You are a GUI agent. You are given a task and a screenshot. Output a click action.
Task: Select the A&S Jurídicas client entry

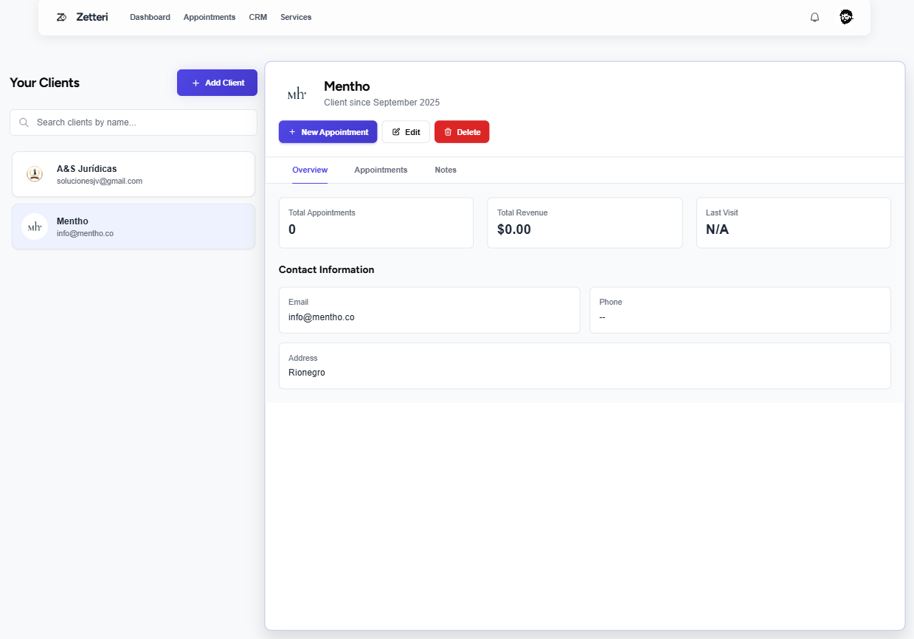click(133, 174)
